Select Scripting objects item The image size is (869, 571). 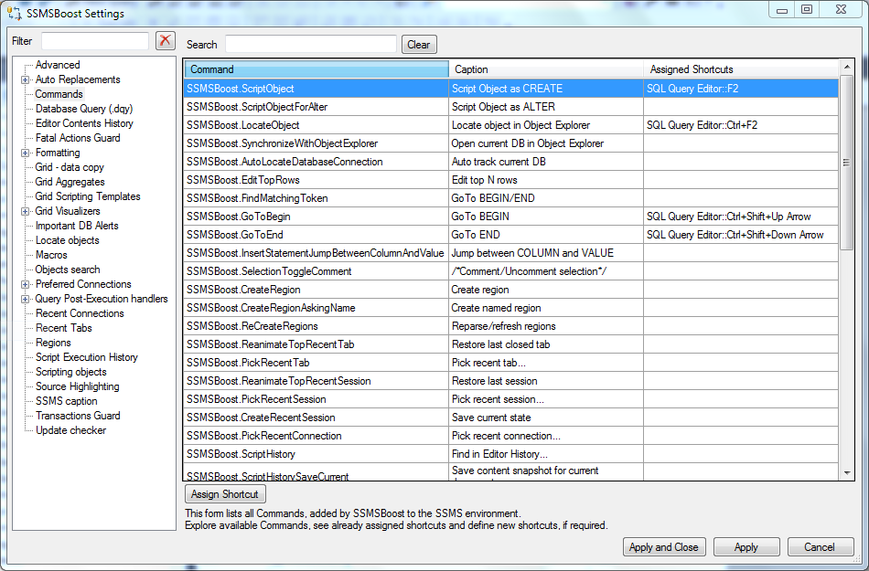pos(71,372)
